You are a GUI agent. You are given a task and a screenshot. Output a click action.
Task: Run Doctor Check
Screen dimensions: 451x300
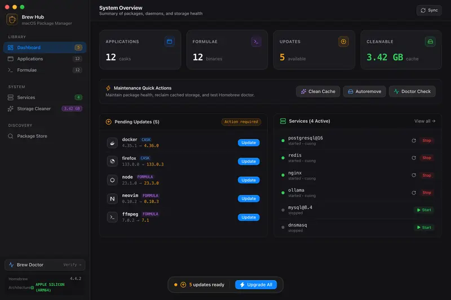[412, 92]
